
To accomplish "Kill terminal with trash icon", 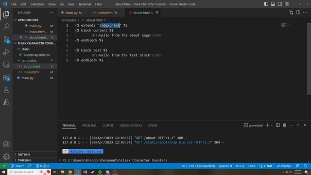I will tap(284, 125).
